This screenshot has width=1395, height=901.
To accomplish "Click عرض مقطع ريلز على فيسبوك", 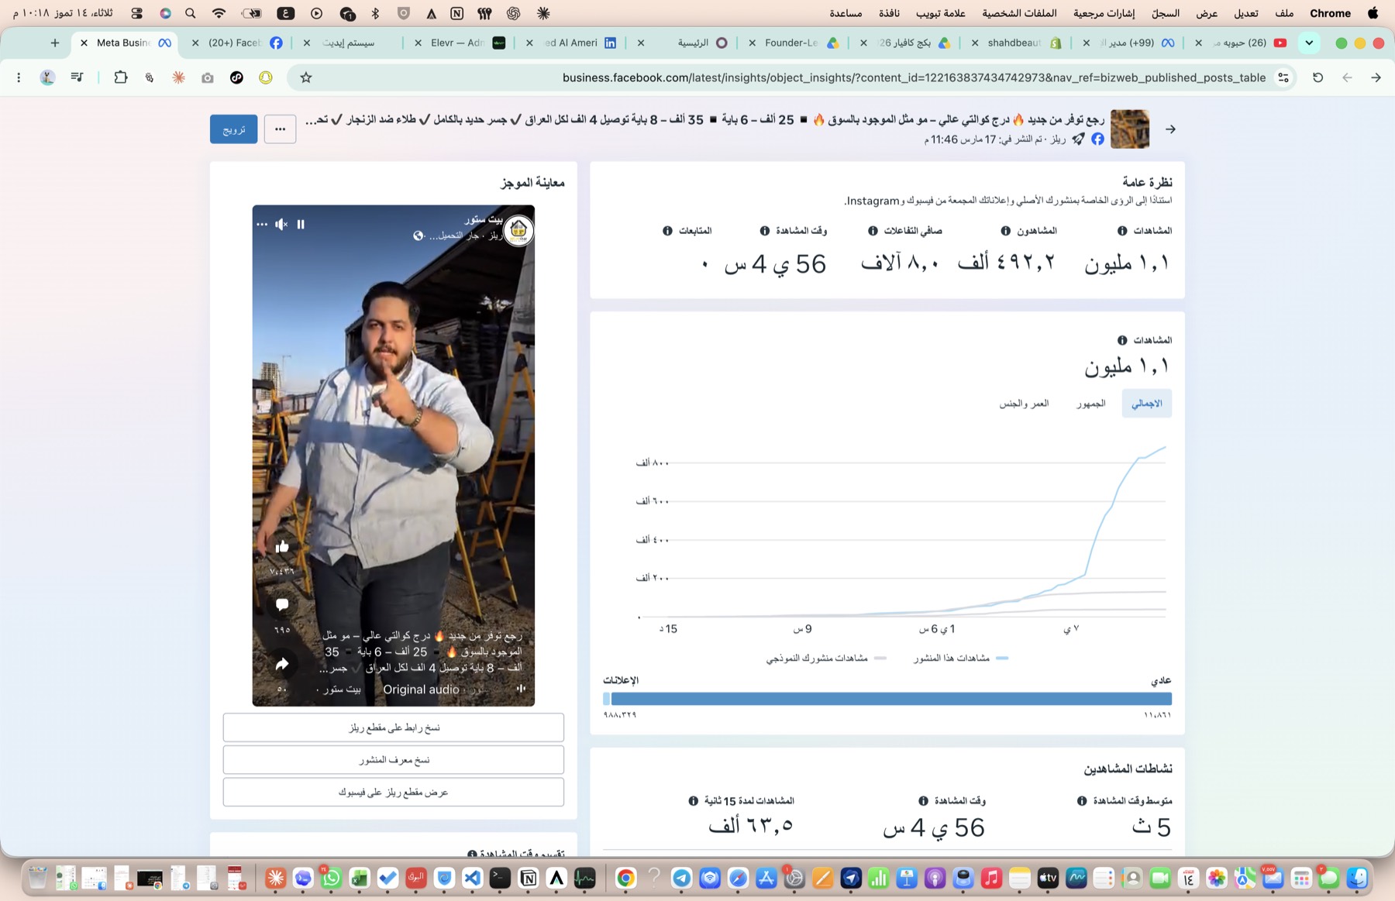I will [394, 793].
